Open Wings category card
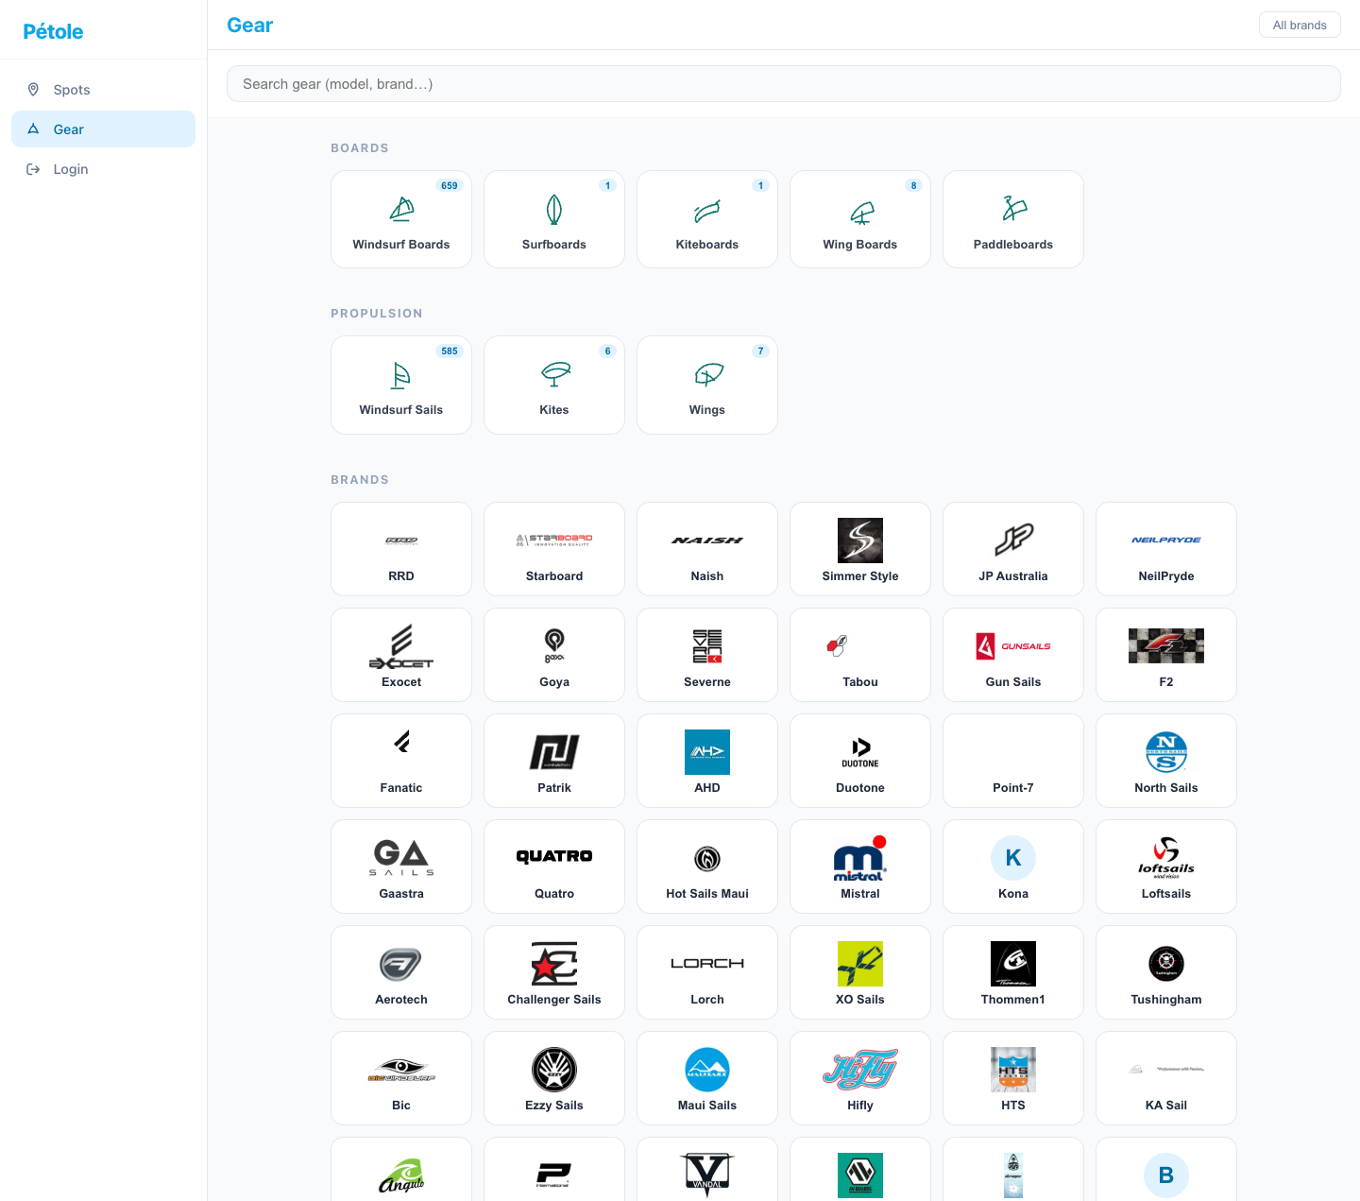This screenshot has height=1201, width=1360. (x=707, y=386)
